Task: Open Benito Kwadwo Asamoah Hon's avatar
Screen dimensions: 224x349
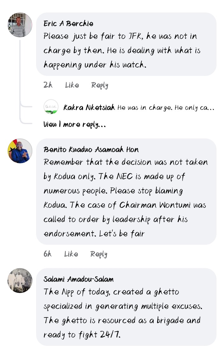Action: [20, 151]
